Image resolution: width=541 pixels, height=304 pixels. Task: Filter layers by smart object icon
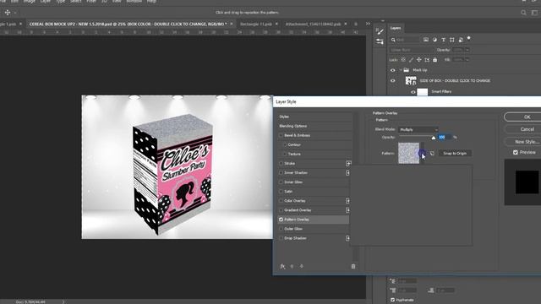[x=461, y=40]
